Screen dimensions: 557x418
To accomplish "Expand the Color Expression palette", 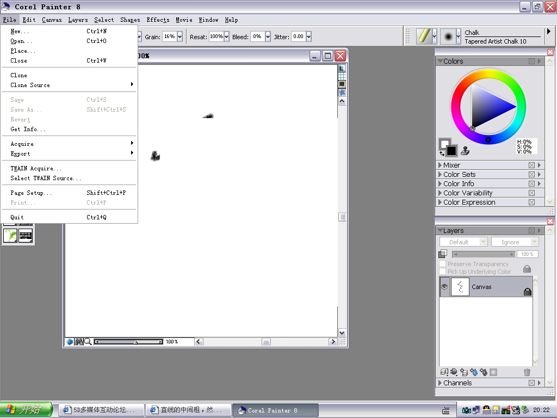I will 440,202.
